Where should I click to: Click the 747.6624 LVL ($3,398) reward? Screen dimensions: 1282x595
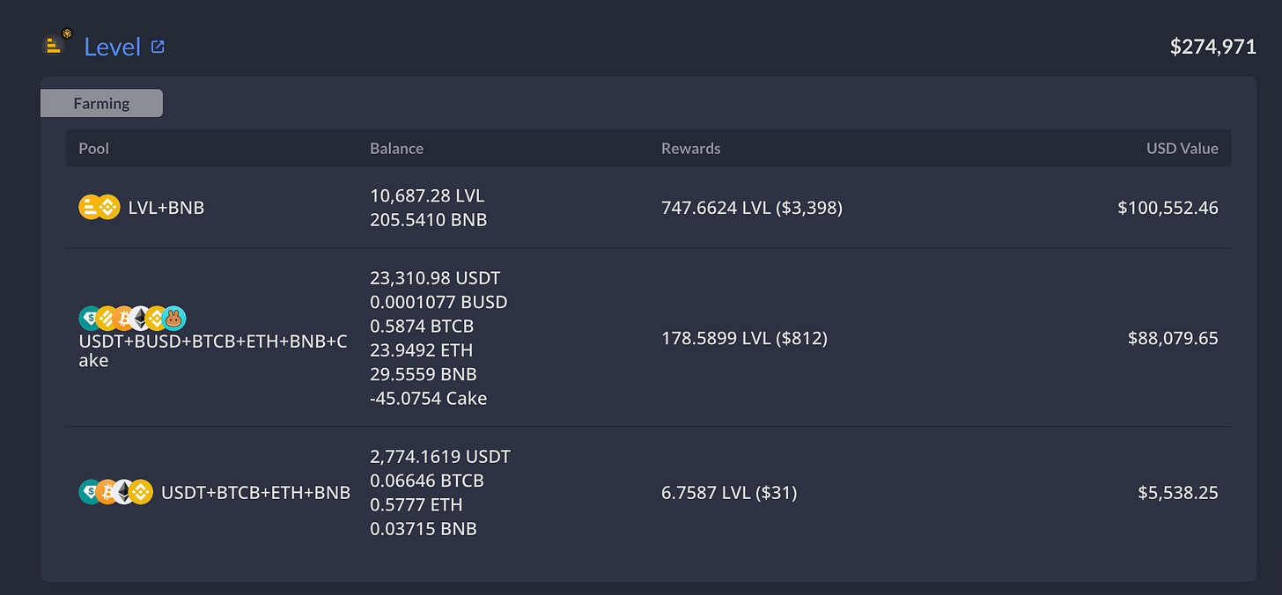pyautogui.click(x=752, y=209)
